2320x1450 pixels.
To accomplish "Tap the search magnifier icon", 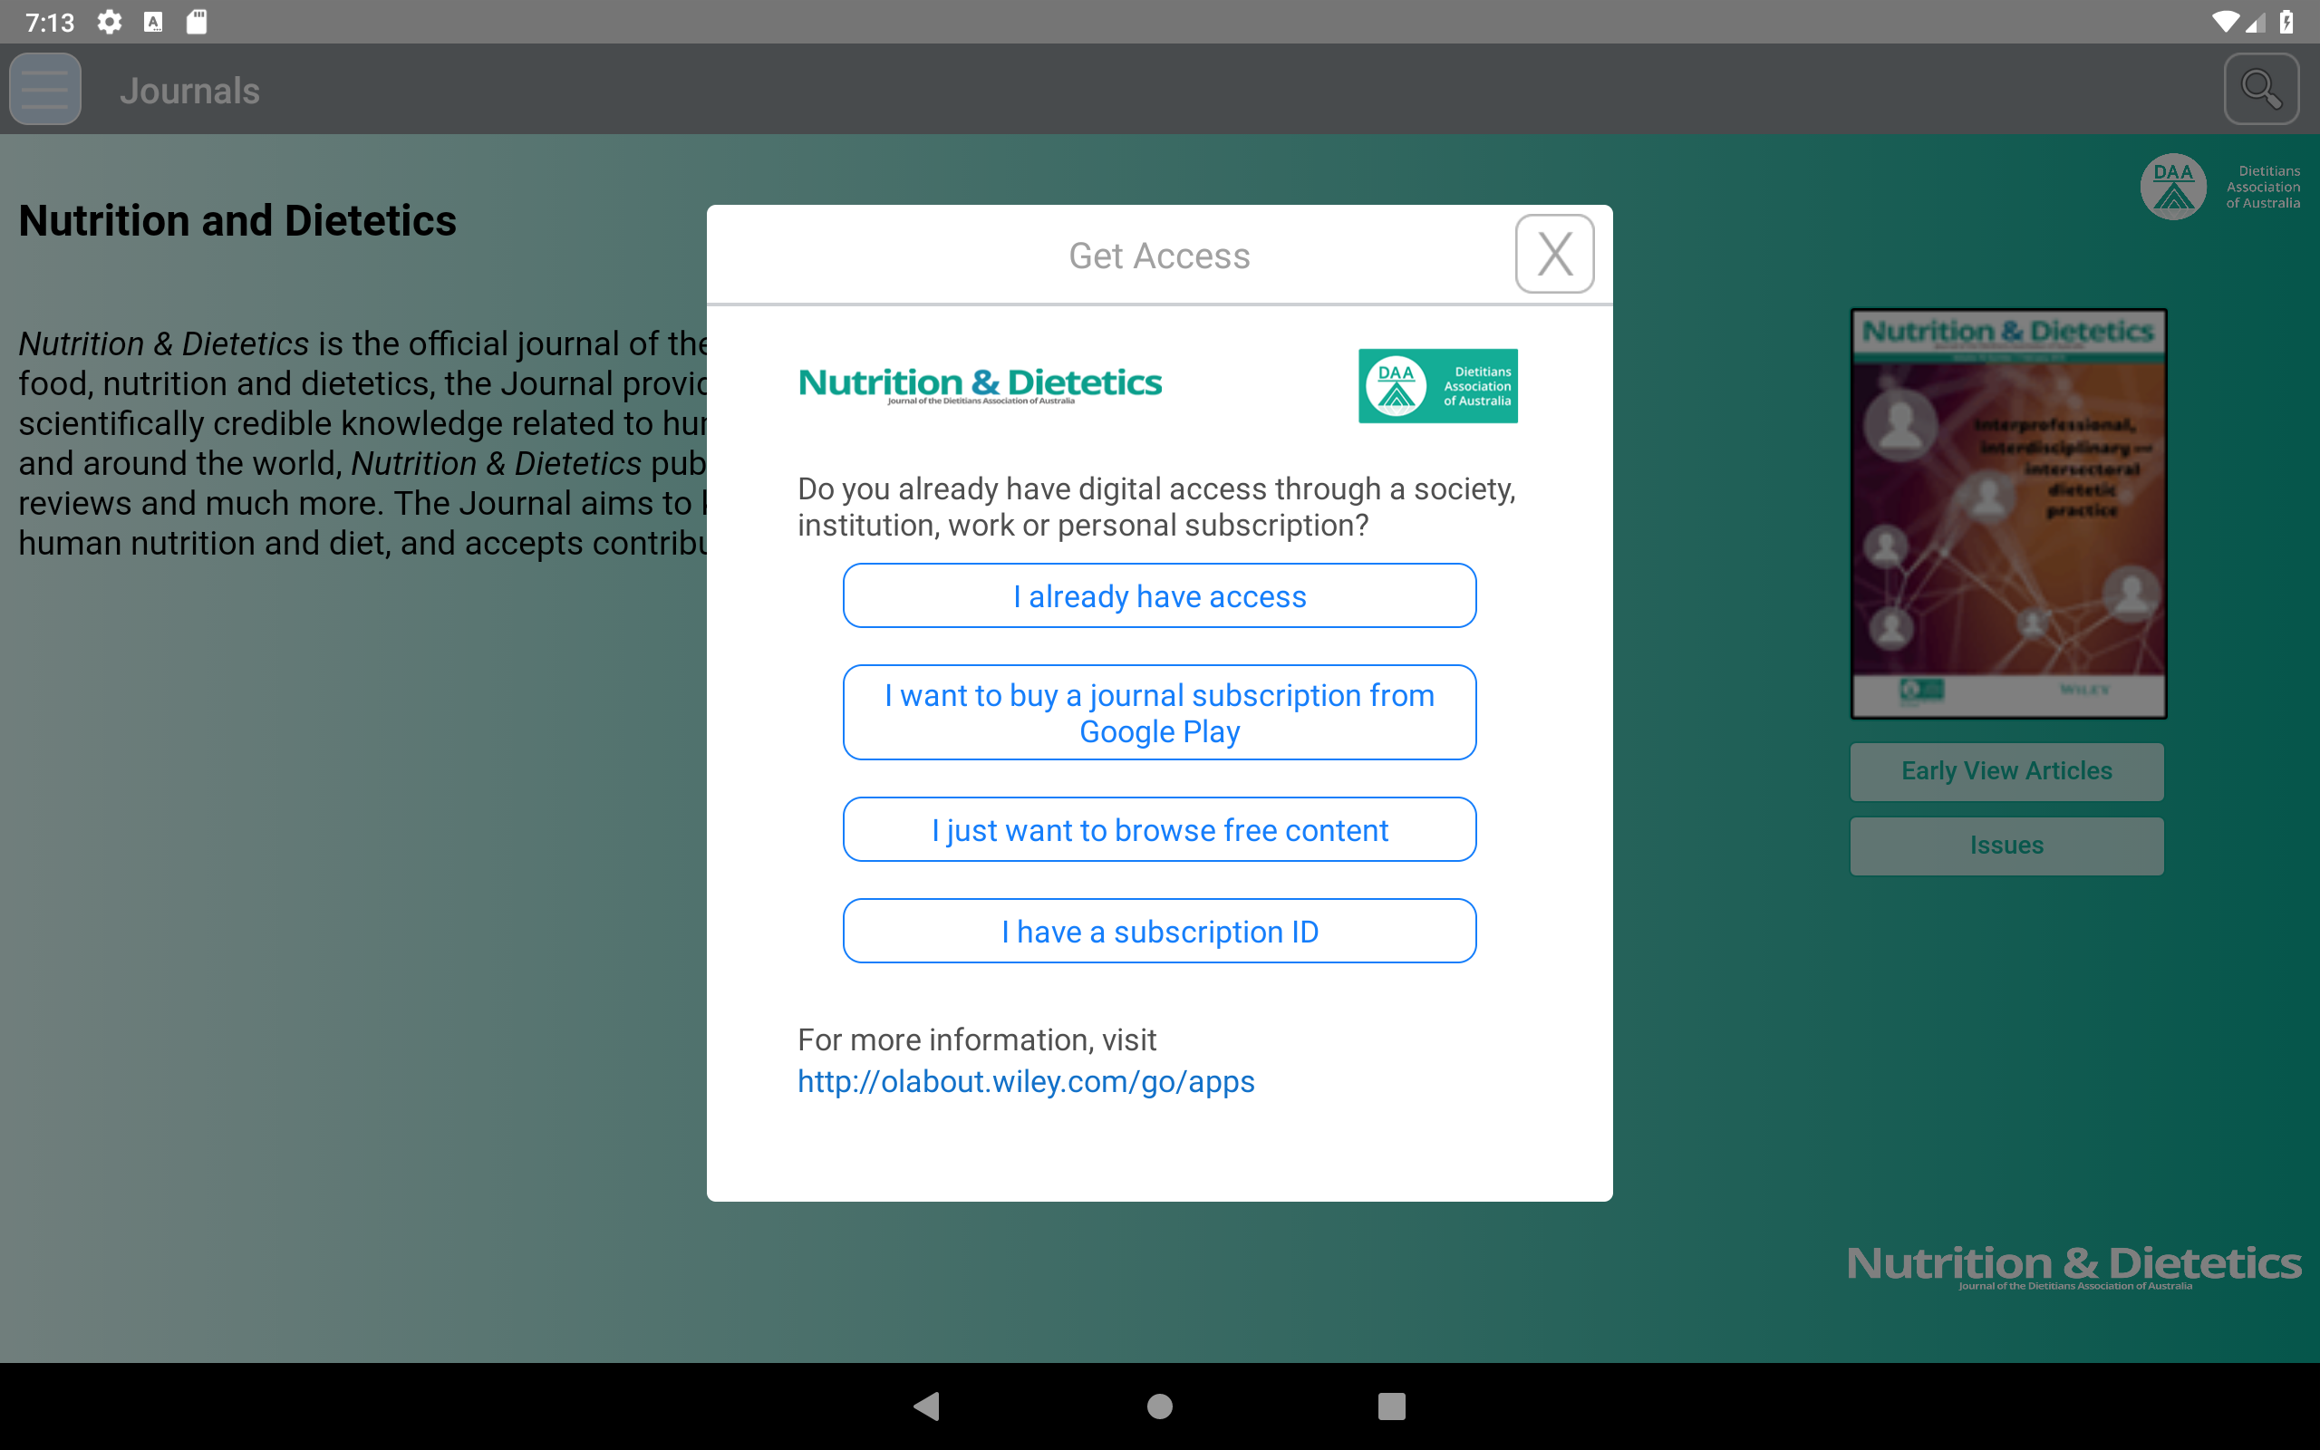I will pos(2260,90).
